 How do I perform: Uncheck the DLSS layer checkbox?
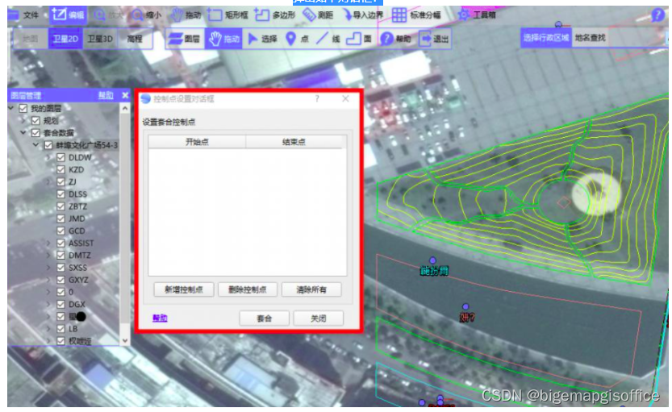(61, 194)
